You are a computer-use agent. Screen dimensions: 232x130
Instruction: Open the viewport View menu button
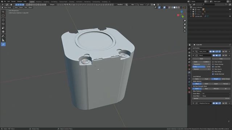16,7
